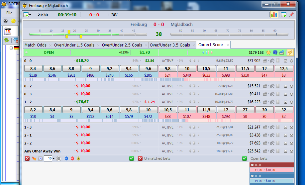The image size is (305, 185).
Task: Click the 0 - 0 row price range bar
Action: [x=158, y=79]
